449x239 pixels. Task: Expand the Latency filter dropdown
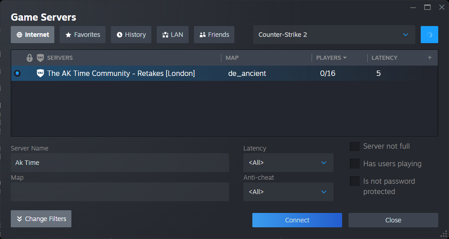click(288, 163)
